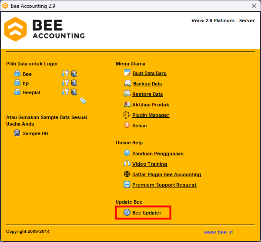This screenshot has width=261, height=242.
Task: Visit the www.bee.id website link
Action: (218, 232)
